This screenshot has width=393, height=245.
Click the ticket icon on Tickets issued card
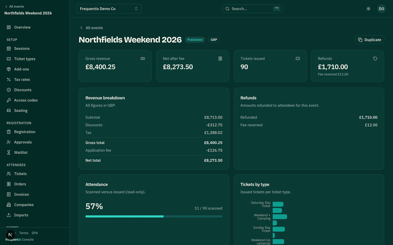pyautogui.click(x=298, y=58)
